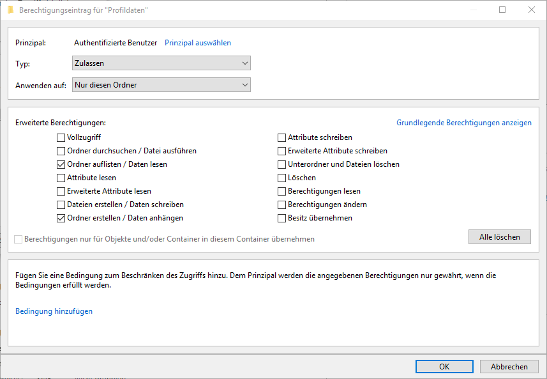Enable the Besitz übernehmen checkbox
The image size is (547, 379).
pos(282,218)
